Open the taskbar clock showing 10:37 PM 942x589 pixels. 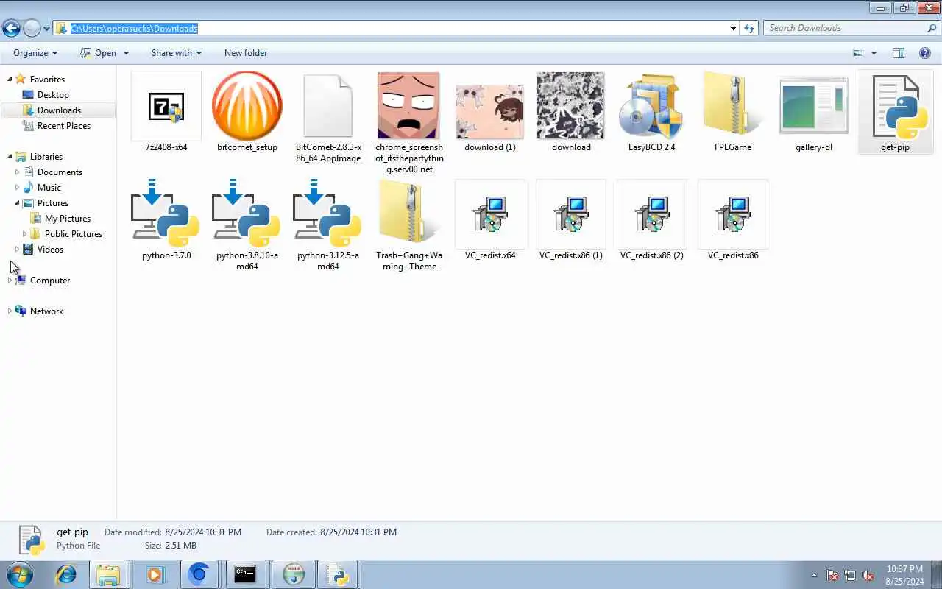click(905, 575)
